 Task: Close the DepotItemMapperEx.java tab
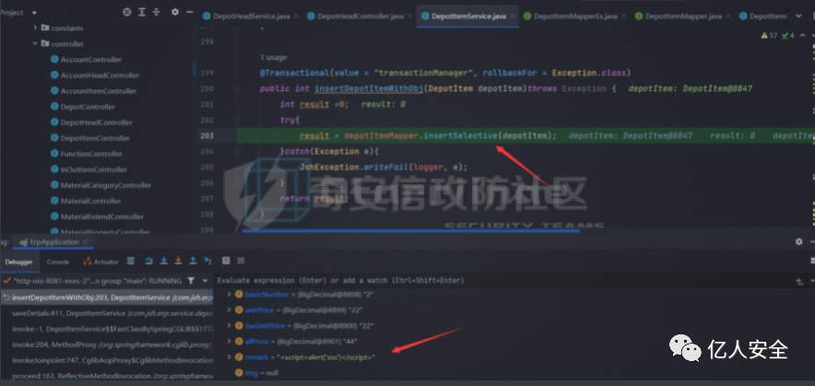(622, 17)
